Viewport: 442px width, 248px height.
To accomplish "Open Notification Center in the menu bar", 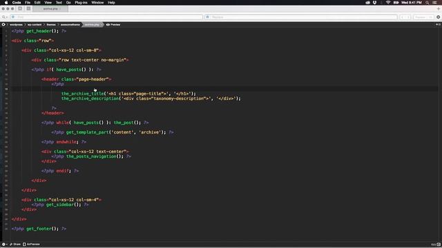I will [434, 3].
